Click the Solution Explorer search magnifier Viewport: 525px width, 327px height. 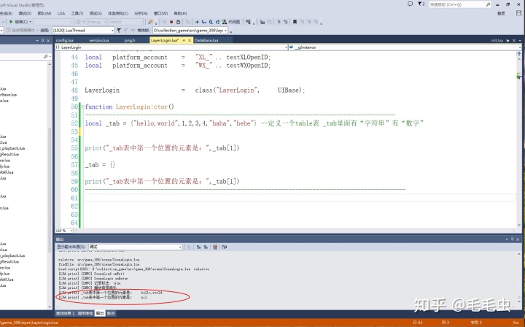45,57
